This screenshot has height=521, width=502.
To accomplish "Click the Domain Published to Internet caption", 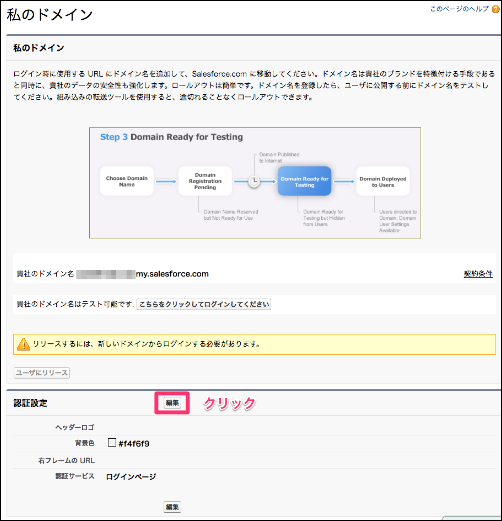I will coord(279,158).
